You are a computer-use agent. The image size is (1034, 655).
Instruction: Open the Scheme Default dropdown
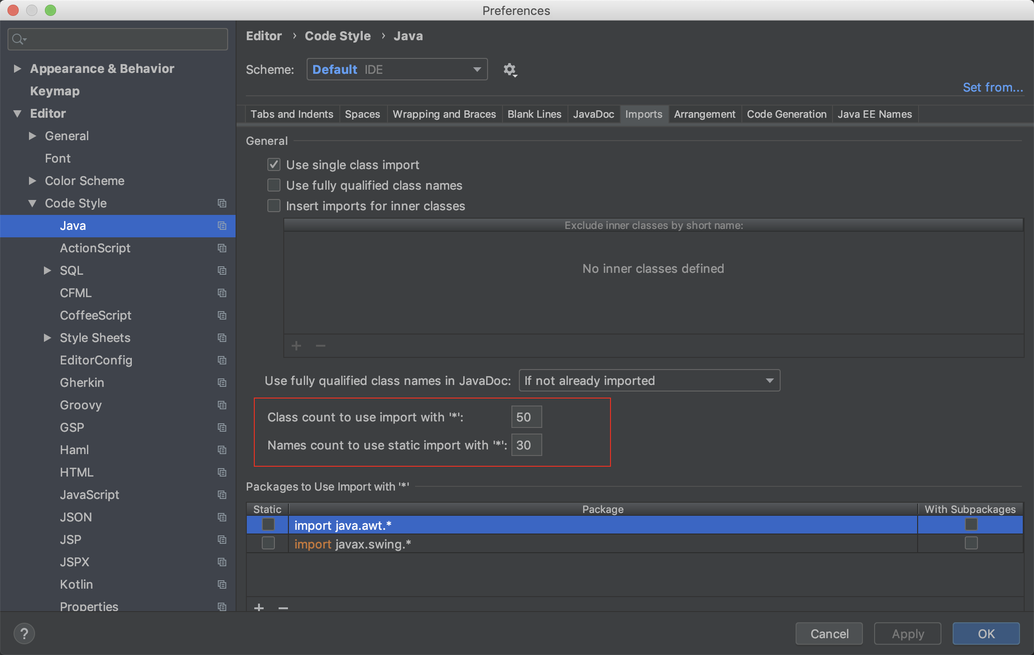click(x=397, y=70)
